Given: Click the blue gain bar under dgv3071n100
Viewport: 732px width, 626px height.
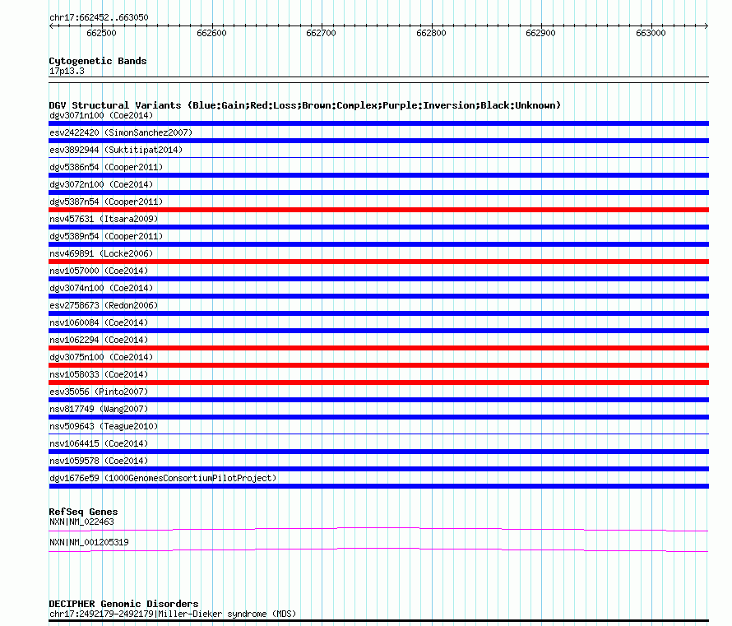Looking at the screenshot, I should [x=378, y=123].
